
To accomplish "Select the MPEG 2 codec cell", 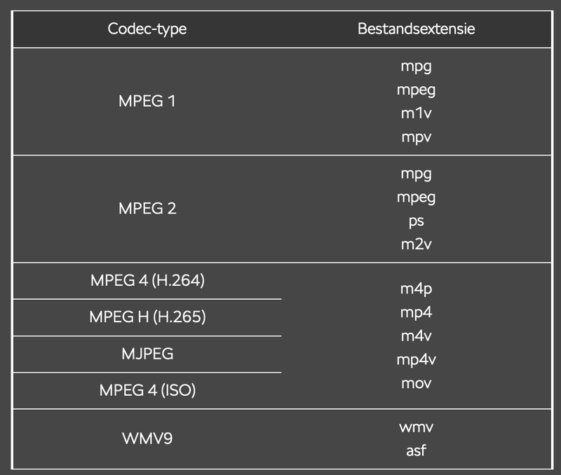I will pos(147,209).
